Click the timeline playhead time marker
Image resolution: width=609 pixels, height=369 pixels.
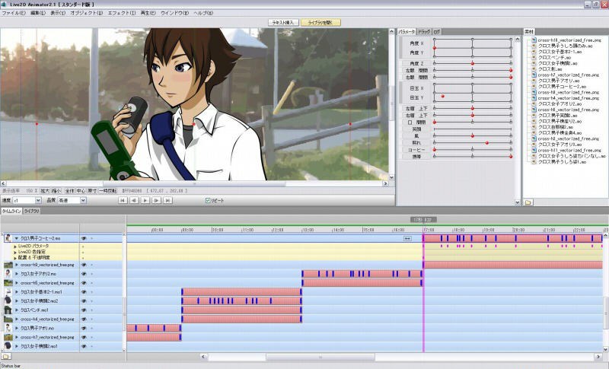[x=424, y=220]
